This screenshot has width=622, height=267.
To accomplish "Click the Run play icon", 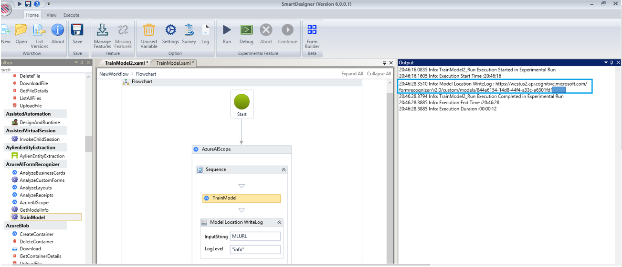I will (x=227, y=30).
